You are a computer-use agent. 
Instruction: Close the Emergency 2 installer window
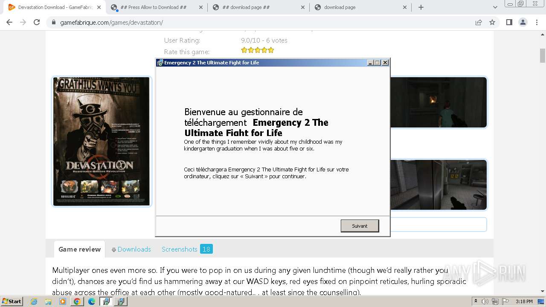pyautogui.click(x=385, y=63)
